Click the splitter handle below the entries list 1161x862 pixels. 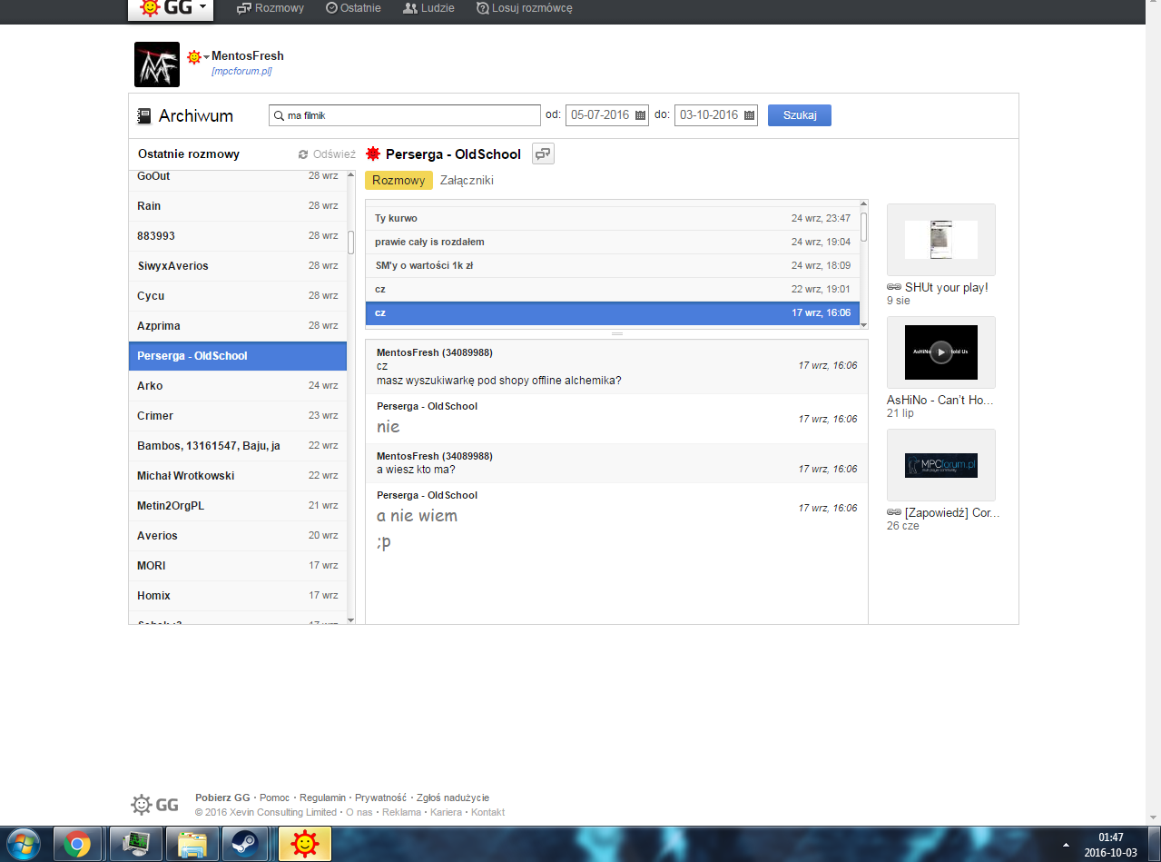[x=617, y=334]
